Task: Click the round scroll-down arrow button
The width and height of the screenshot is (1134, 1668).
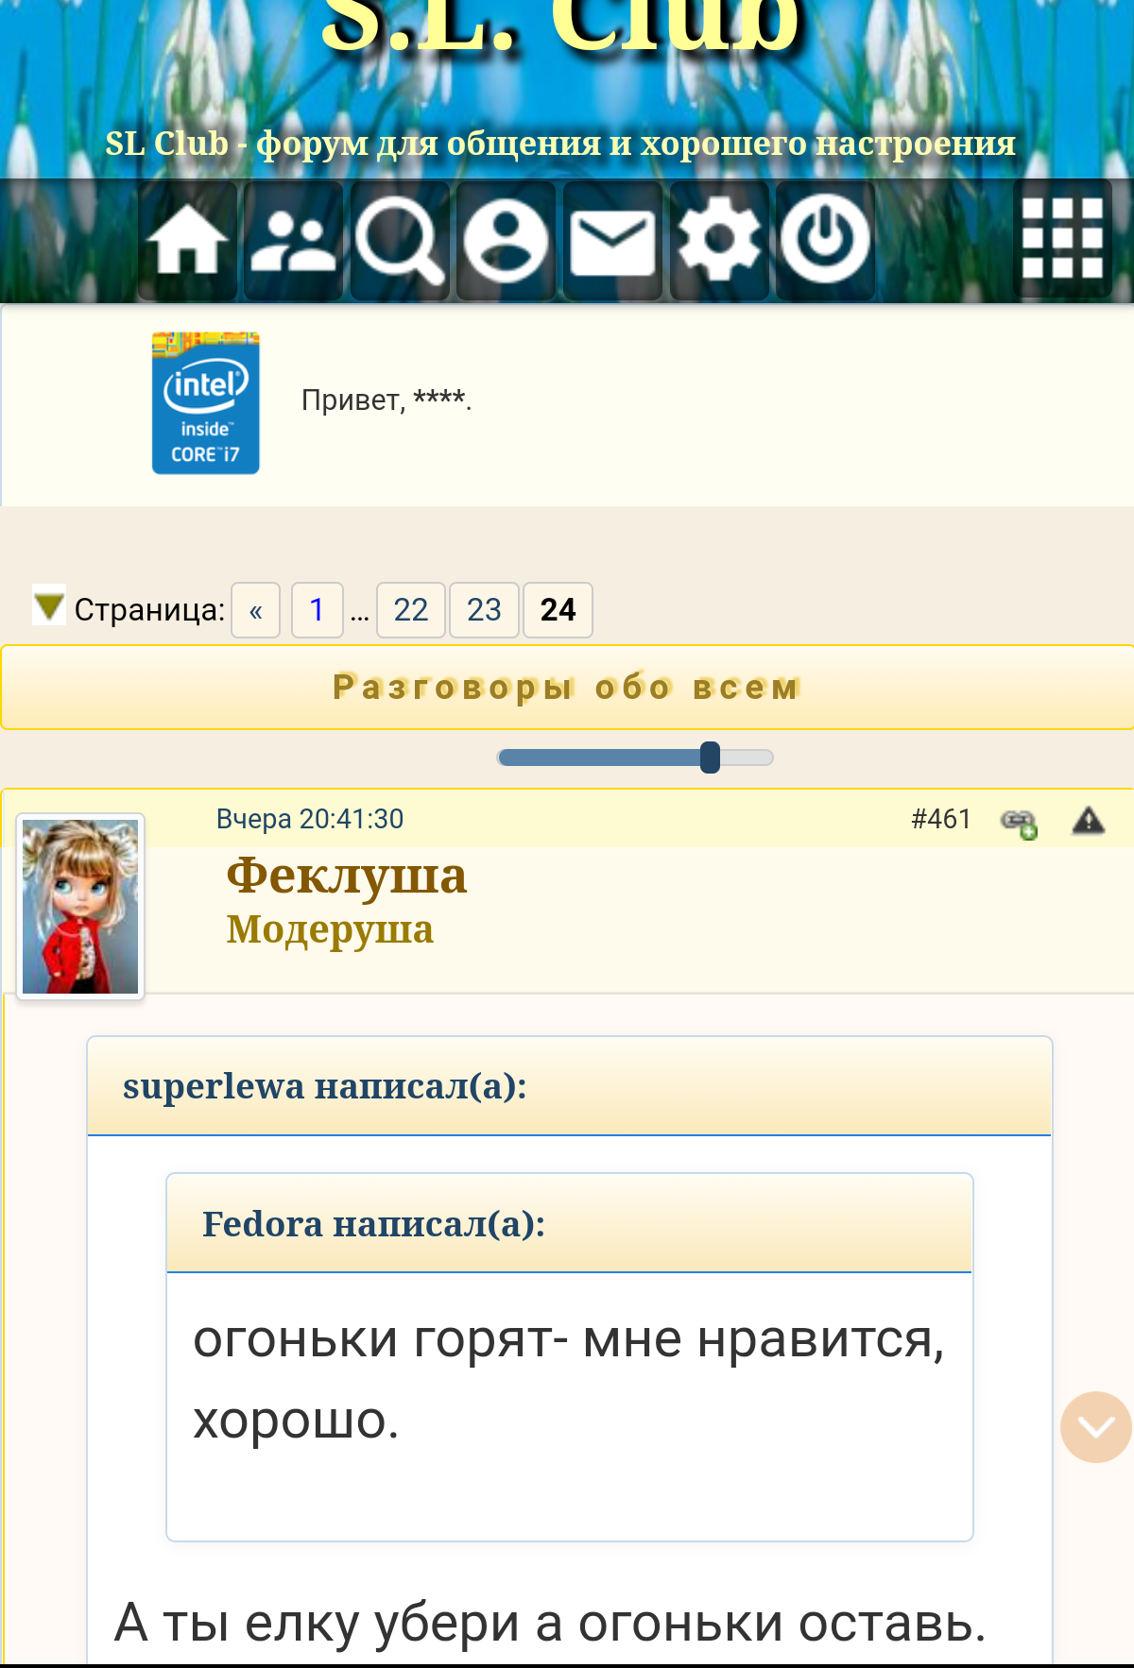Action: [1096, 1427]
